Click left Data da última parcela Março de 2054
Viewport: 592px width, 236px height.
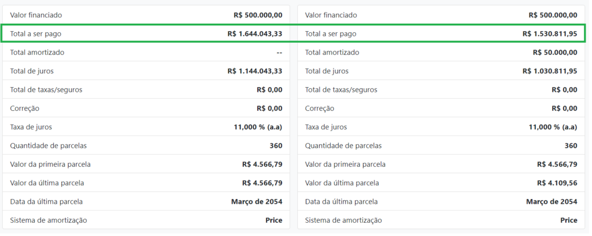point(257,202)
